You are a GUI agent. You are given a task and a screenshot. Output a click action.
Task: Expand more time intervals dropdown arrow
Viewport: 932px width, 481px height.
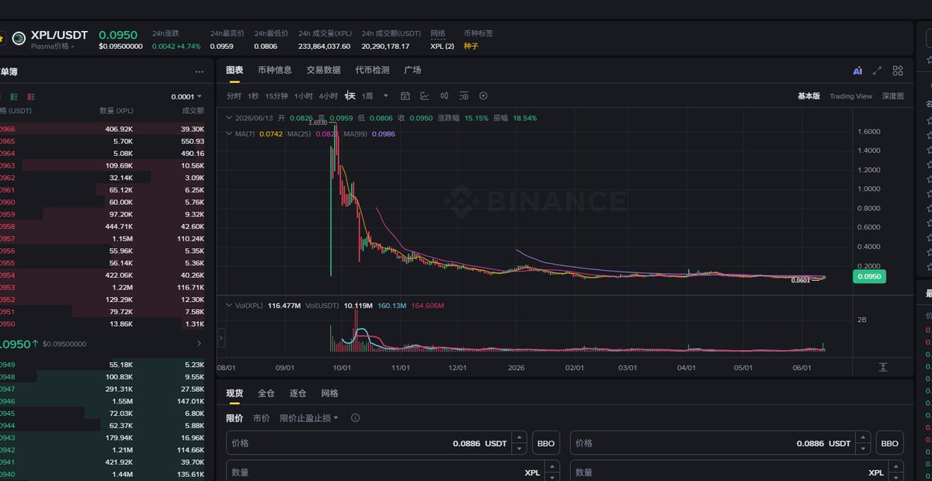coord(385,95)
